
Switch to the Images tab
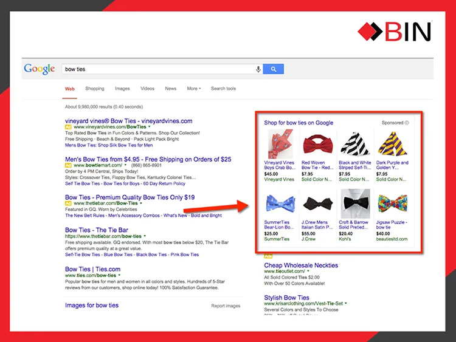pyautogui.click(x=122, y=89)
